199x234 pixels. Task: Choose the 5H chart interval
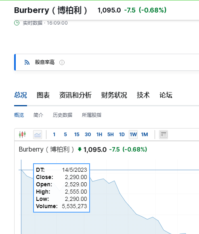click(x=111, y=135)
